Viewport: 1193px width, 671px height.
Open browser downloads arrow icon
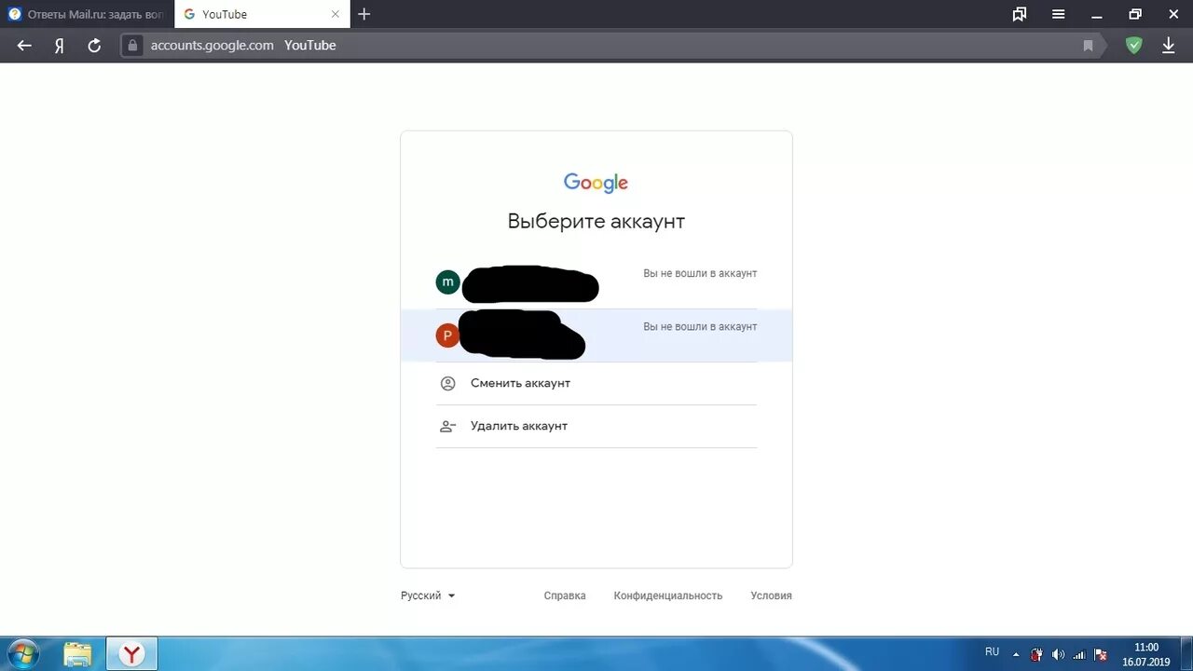tap(1168, 46)
